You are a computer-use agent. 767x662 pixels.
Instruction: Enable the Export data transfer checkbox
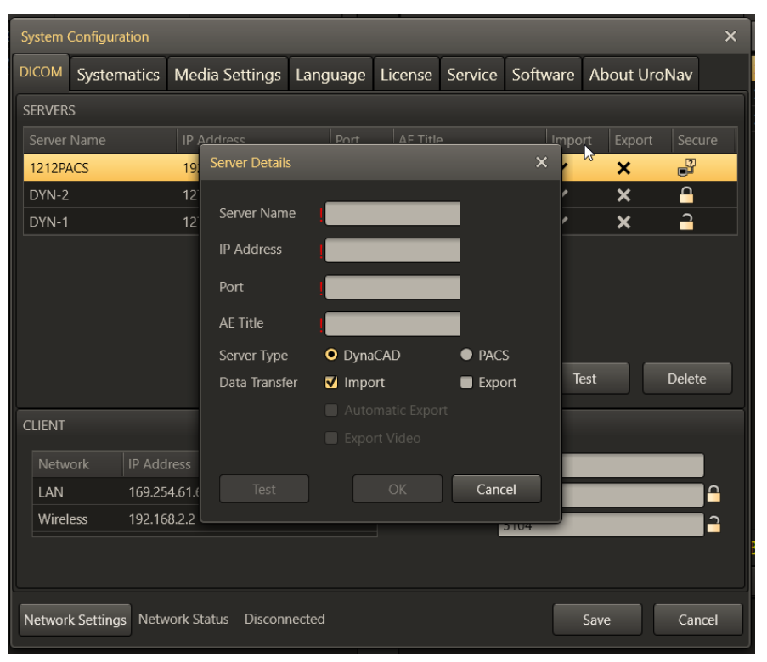[466, 382]
